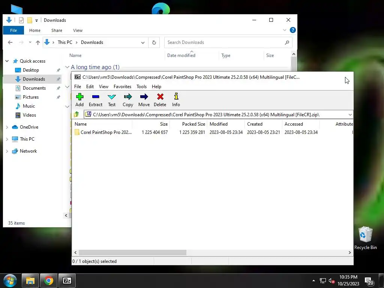Sort by Packed Size column
The height and width of the screenshot is (288, 384).
point(188,124)
